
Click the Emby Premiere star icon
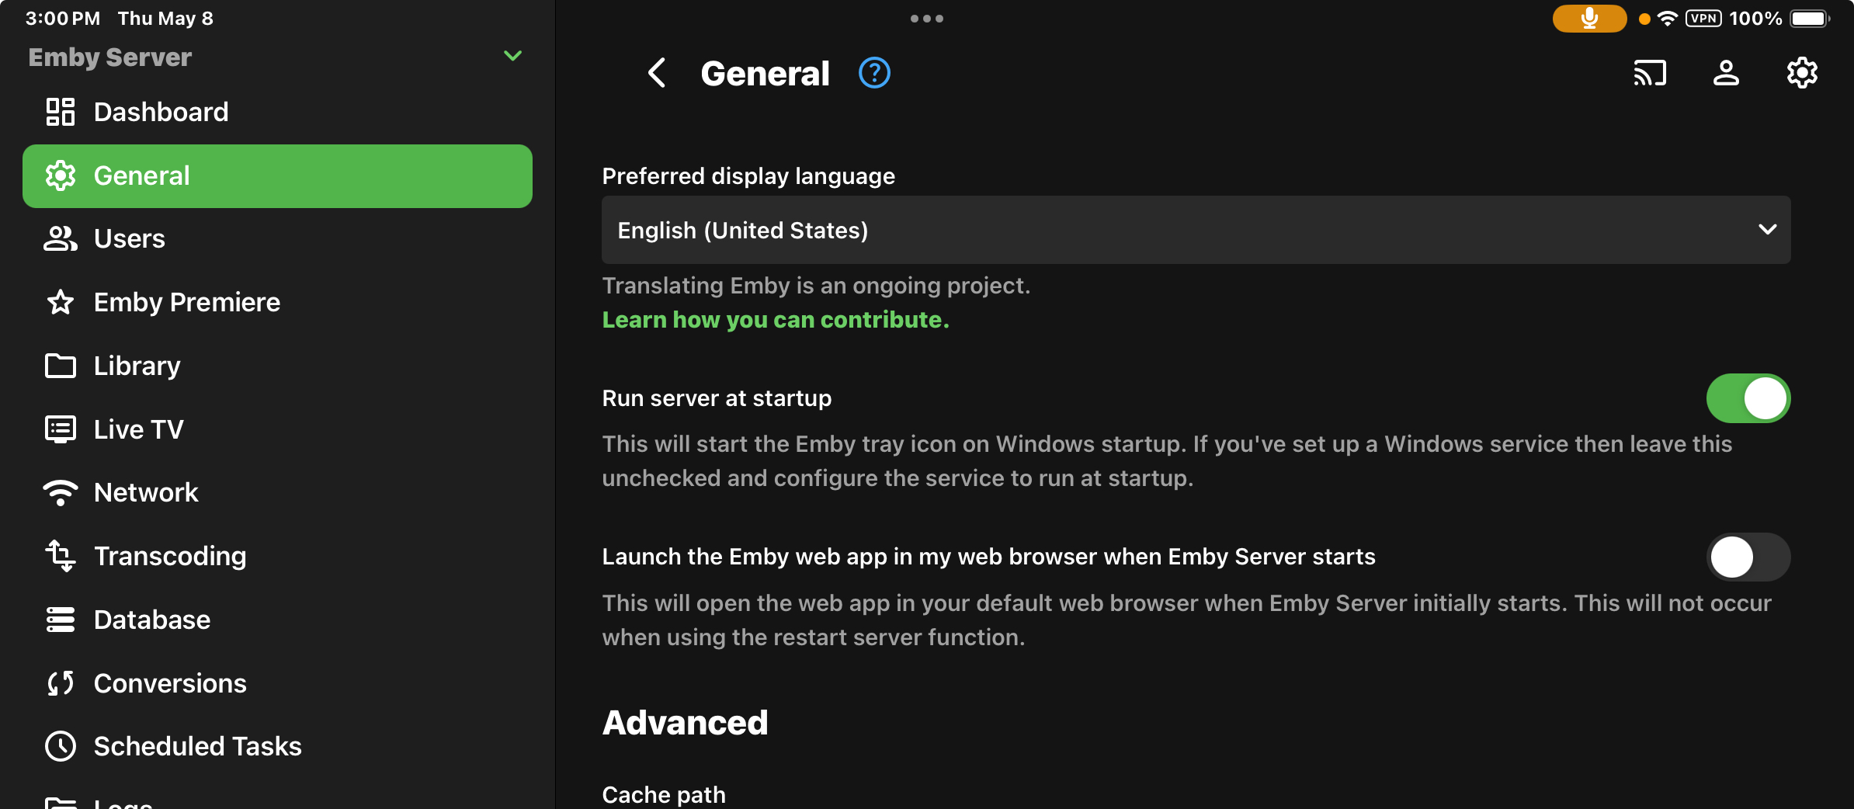(61, 302)
